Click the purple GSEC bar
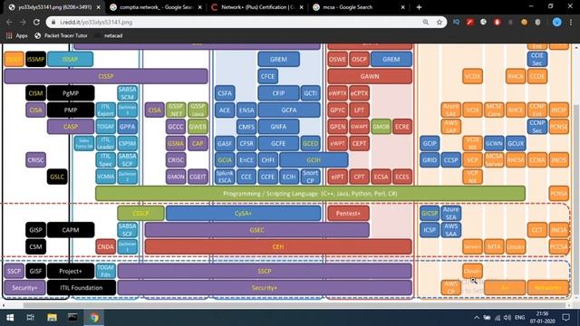 (256, 230)
